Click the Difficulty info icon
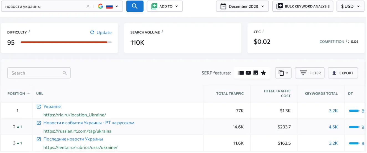367x153 pixels. (x=29, y=32)
